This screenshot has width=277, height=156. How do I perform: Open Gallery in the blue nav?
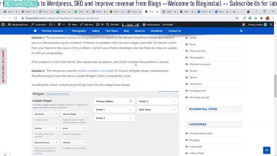96,31
